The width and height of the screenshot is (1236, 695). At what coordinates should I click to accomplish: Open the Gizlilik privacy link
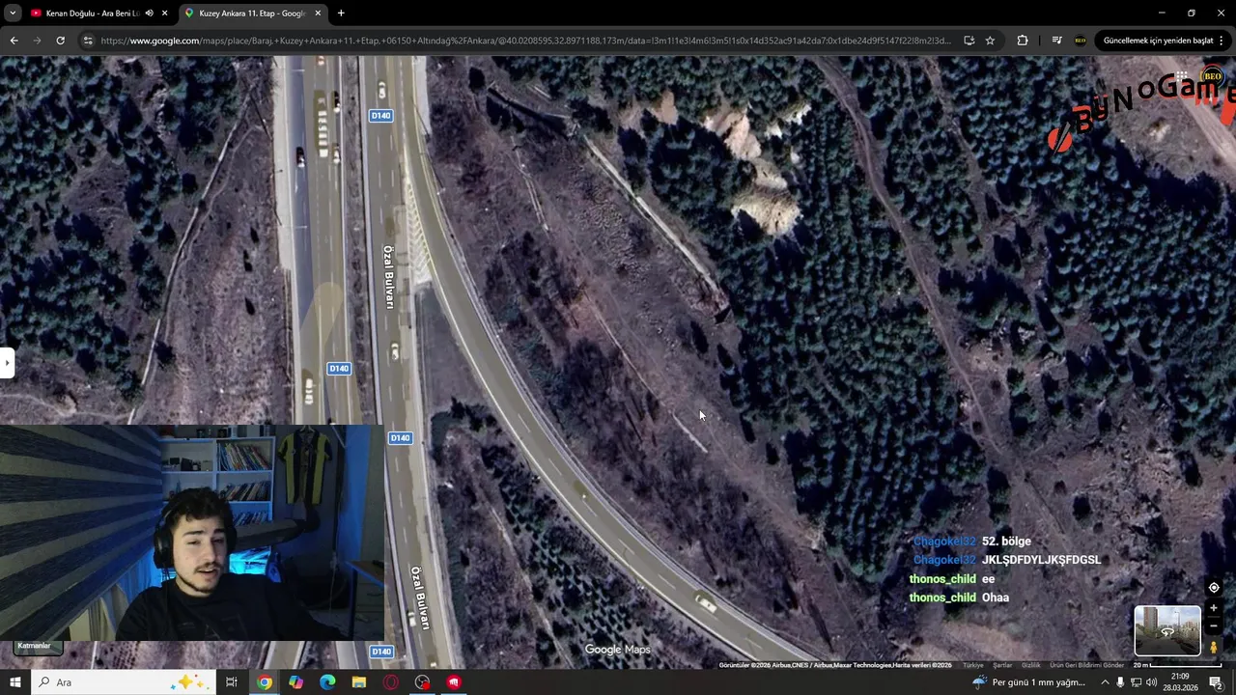click(1031, 665)
